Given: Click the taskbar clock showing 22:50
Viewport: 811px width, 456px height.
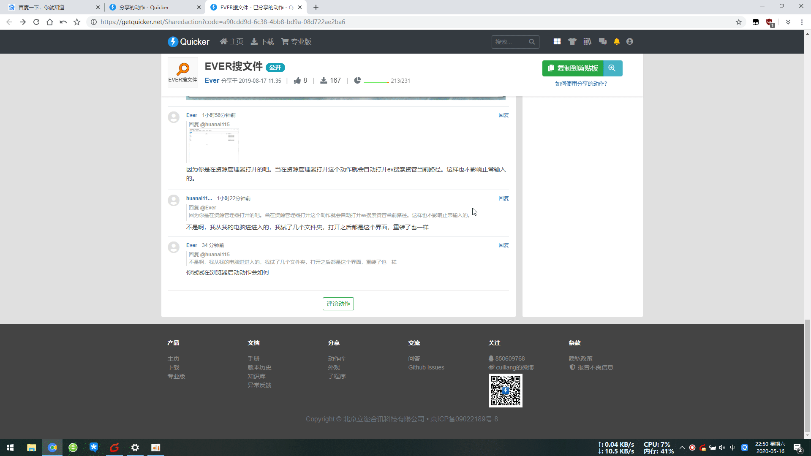Looking at the screenshot, I should click(770, 448).
